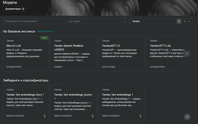Click the NEW badge on Alice AI LLM
The width and height of the screenshot is (198, 124).
pyautogui.click(x=44, y=38)
